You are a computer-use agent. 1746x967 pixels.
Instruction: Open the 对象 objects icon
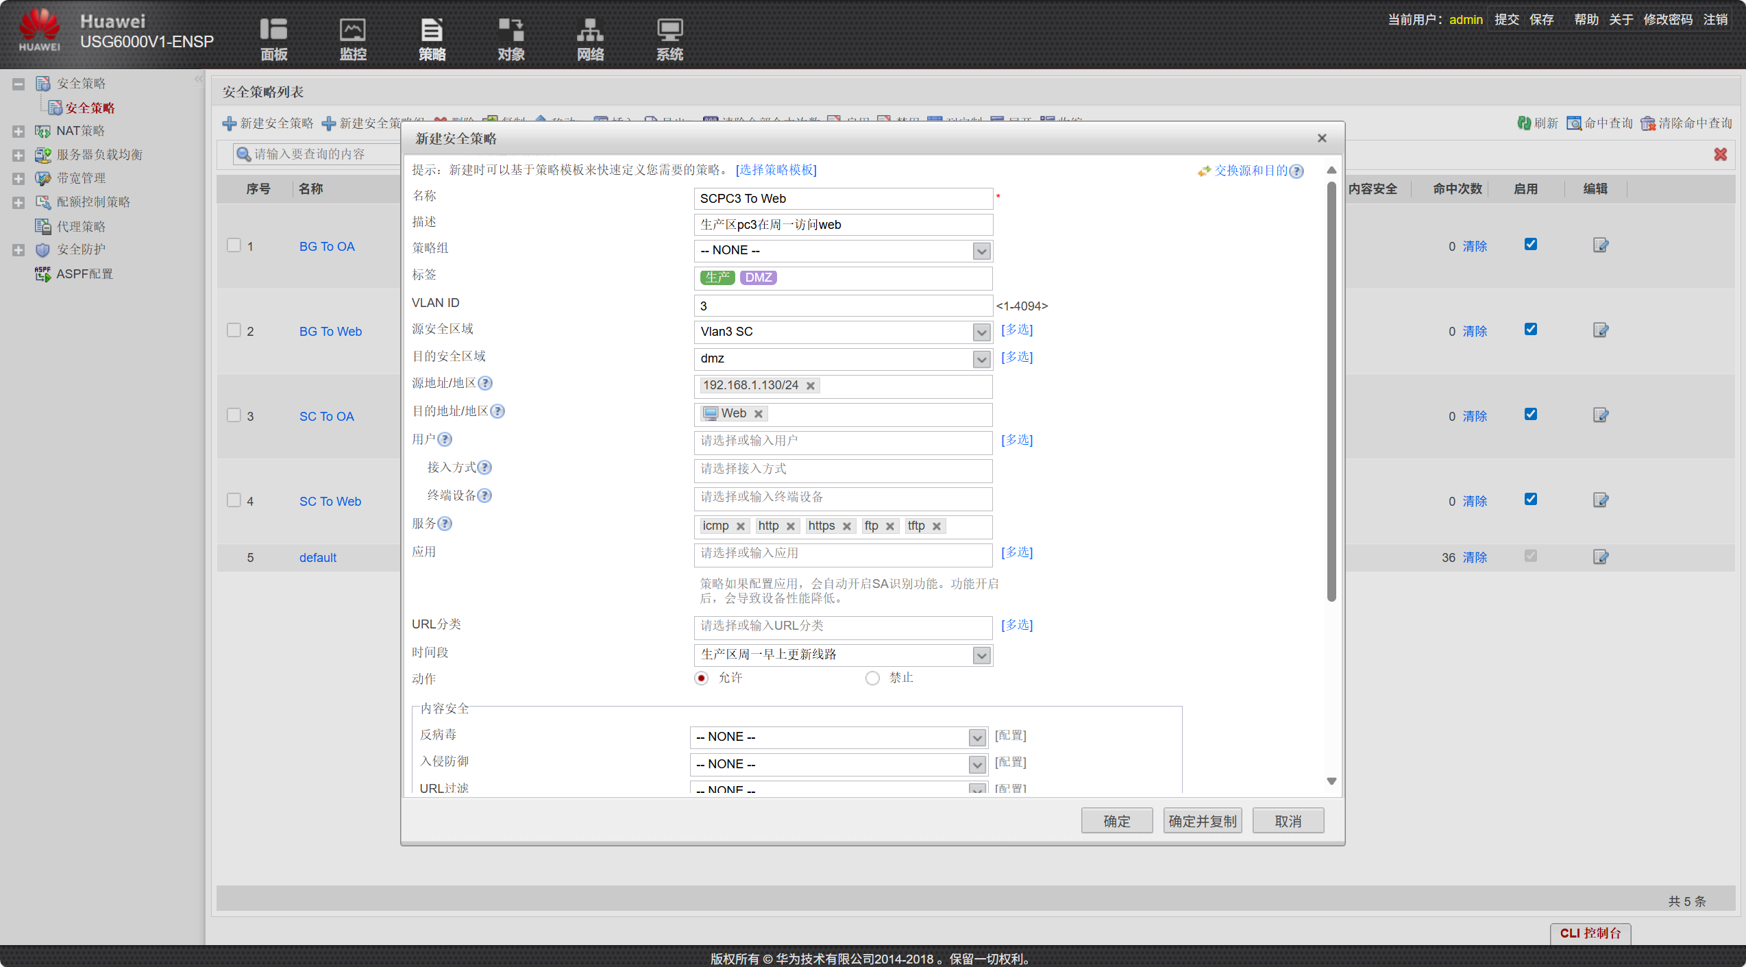click(511, 38)
